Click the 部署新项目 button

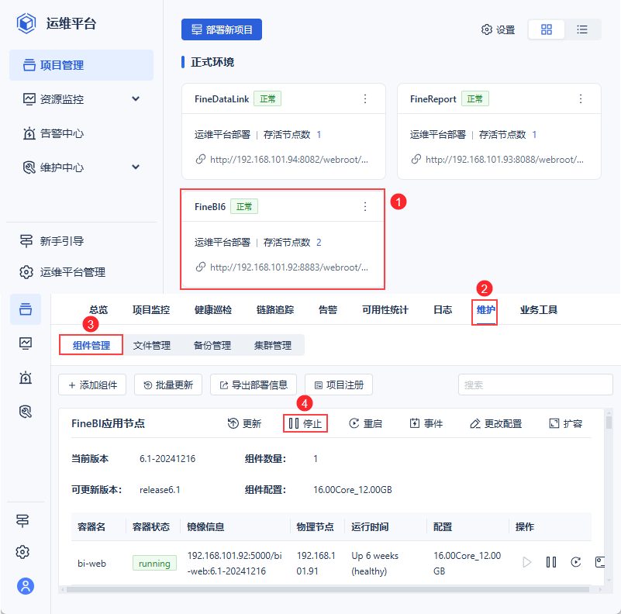coord(222,29)
